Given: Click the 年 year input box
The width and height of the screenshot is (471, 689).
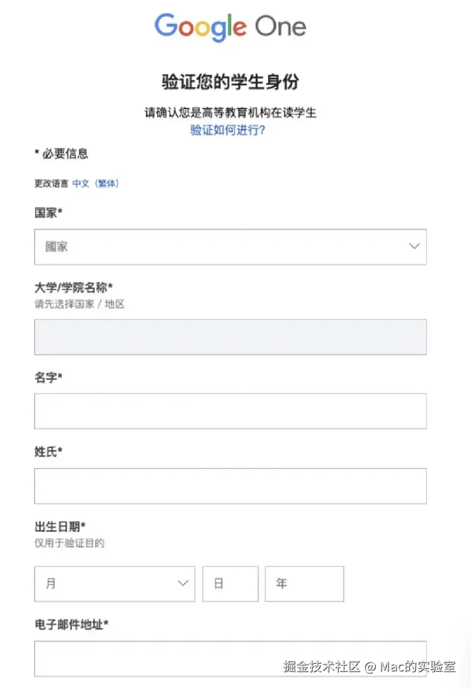Looking at the screenshot, I should [x=304, y=583].
